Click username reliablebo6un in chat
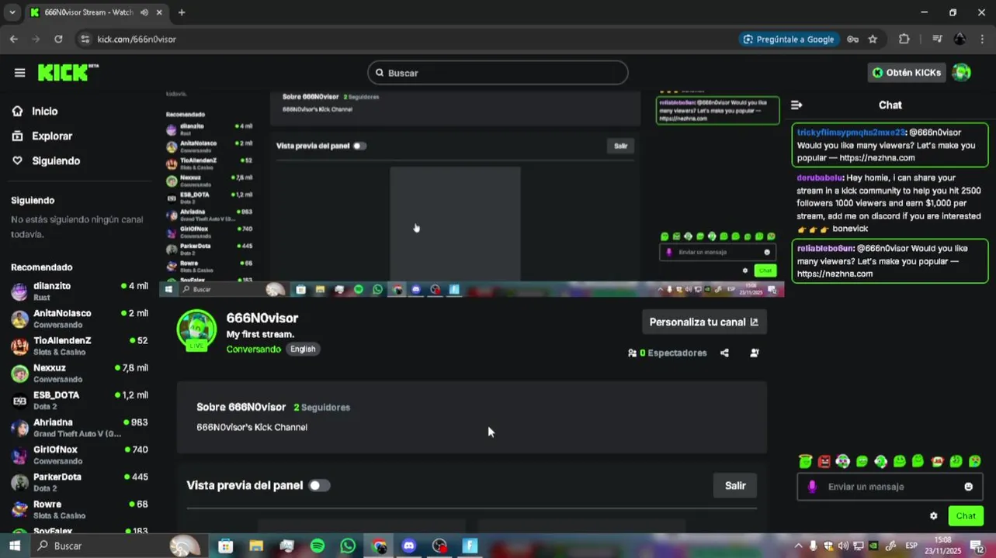 825,248
